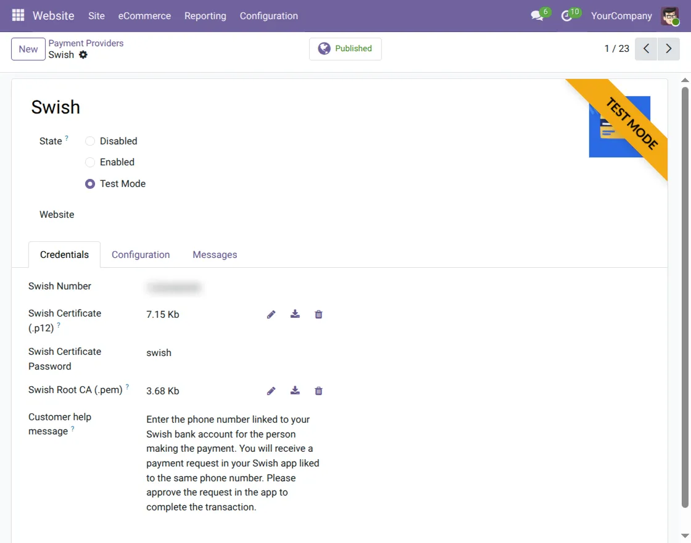Image resolution: width=691 pixels, height=543 pixels.
Task: Show help for Swish Root CA (.pem)
Action: (x=127, y=386)
